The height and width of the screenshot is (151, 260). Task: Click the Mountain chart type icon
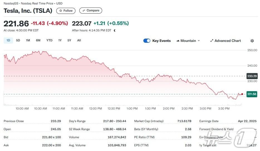point(178,41)
